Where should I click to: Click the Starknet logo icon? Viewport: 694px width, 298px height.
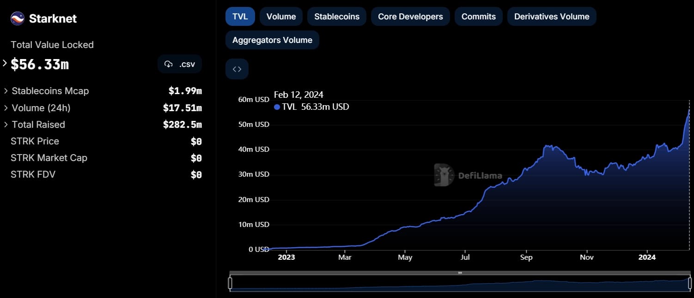[x=18, y=18]
